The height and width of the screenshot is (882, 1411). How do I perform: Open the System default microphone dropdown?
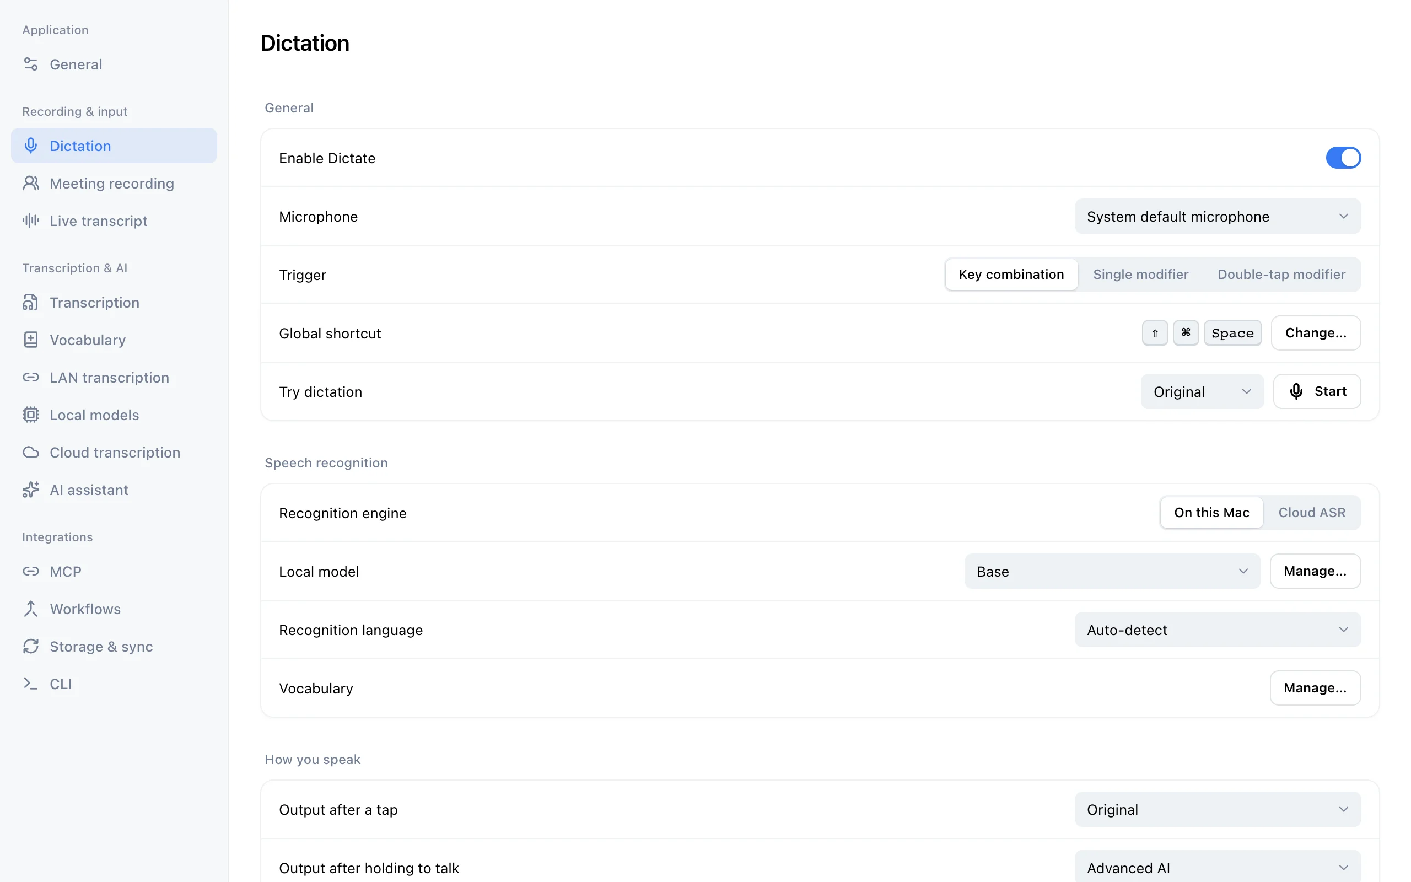tap(1218, 217)
